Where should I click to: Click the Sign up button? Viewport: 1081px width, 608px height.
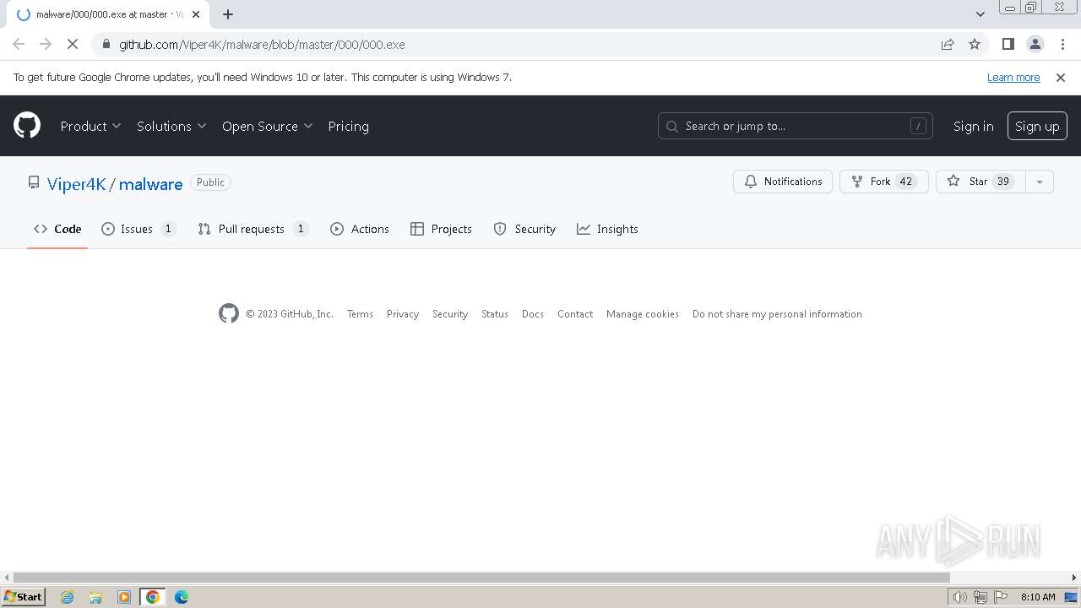(x=1037, y=126)
